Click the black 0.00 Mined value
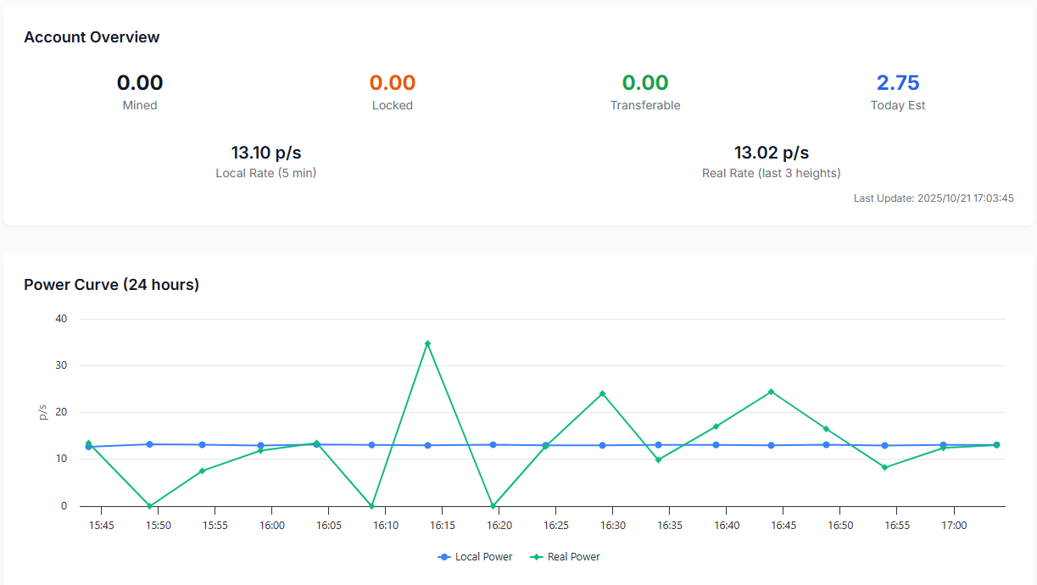 [x=140, y=83]
